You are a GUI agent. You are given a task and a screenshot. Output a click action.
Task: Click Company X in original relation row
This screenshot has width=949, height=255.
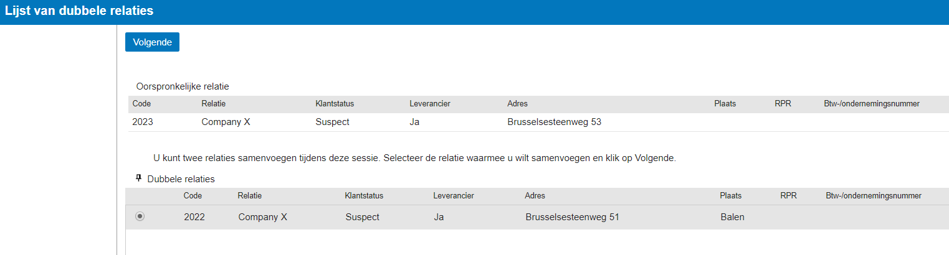[x=226, y=122]
